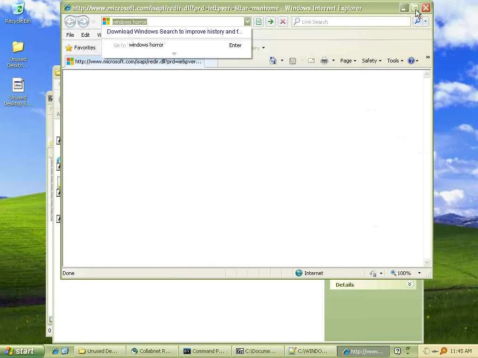Switch to Collabnet R... taskbar button
Viewport: 478px width, 358px height.
coord(152,351)
